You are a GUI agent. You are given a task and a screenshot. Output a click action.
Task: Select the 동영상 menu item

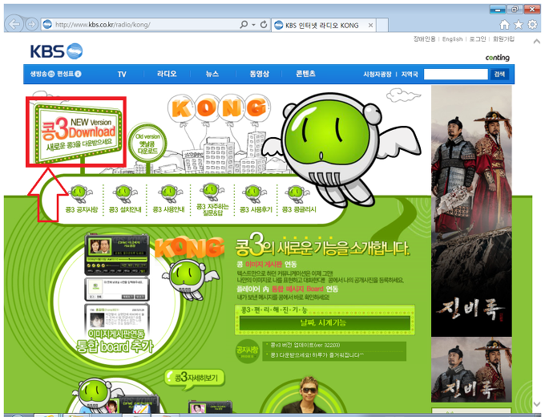pos(260,74)
